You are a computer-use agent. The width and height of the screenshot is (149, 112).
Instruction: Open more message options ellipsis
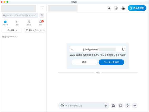pos(135,106)
